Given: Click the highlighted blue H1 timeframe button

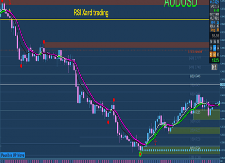Looking at the screenshot, I should click(214, 48).
